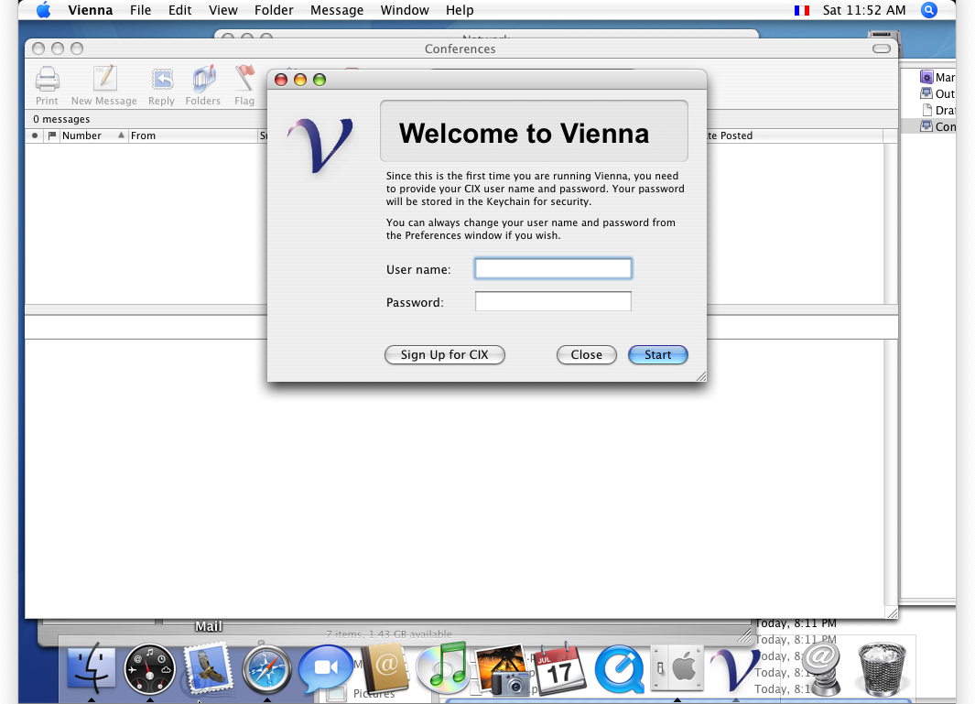Open the Vienna application menu
The image size is (975, 704).
pos(91,10)
